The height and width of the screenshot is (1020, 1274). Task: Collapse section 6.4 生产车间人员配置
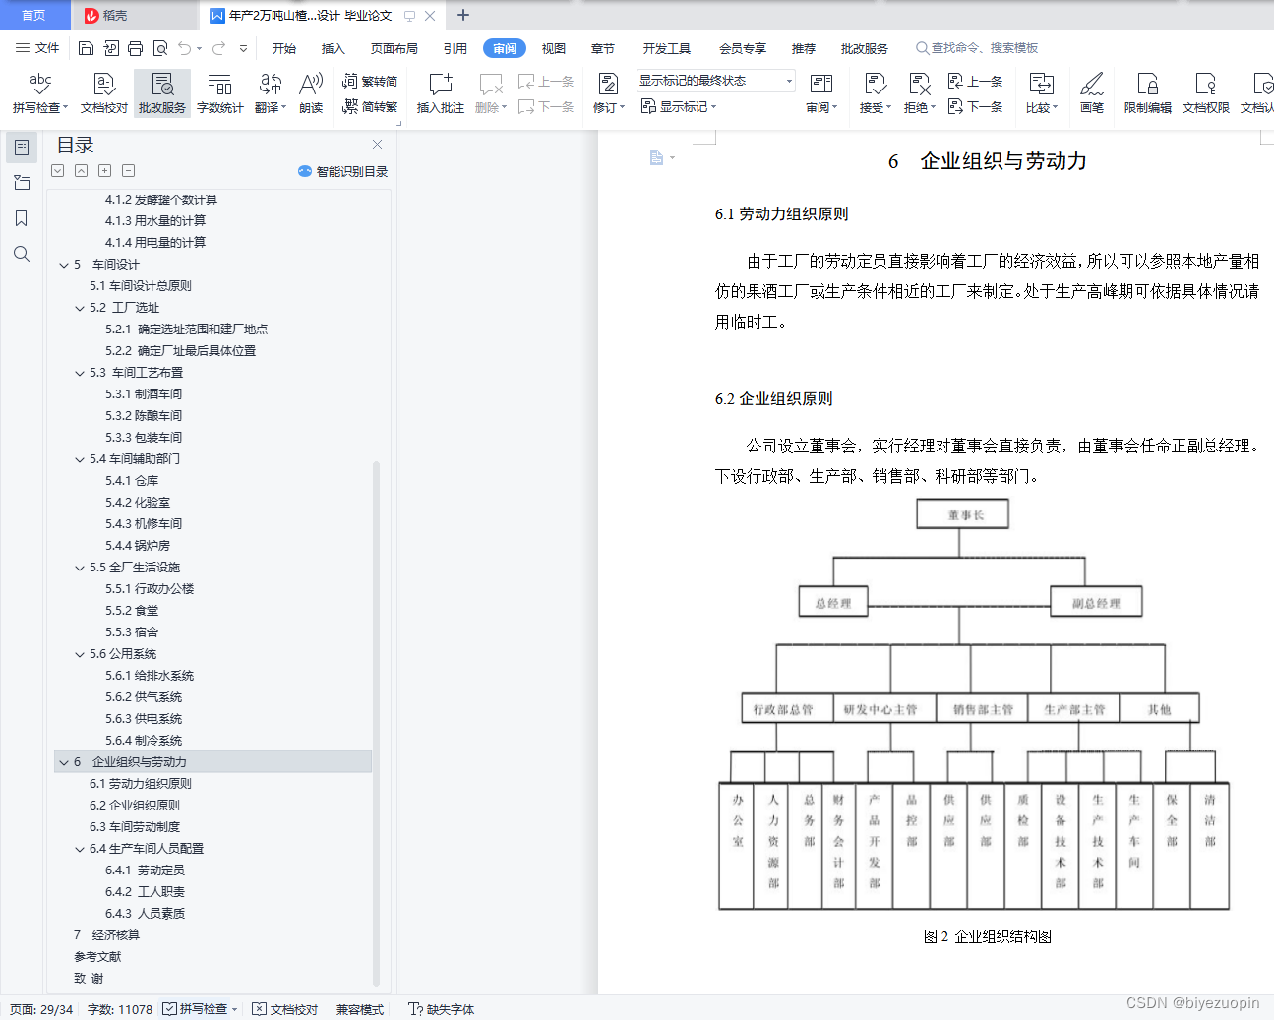[80, 849]
